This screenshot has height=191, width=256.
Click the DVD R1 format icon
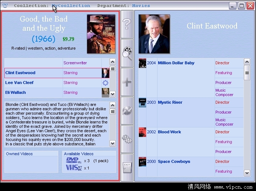74,161
